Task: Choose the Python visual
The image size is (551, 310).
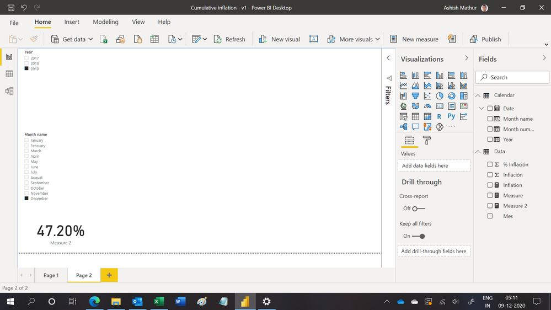Action: click(x=452, y=116)
